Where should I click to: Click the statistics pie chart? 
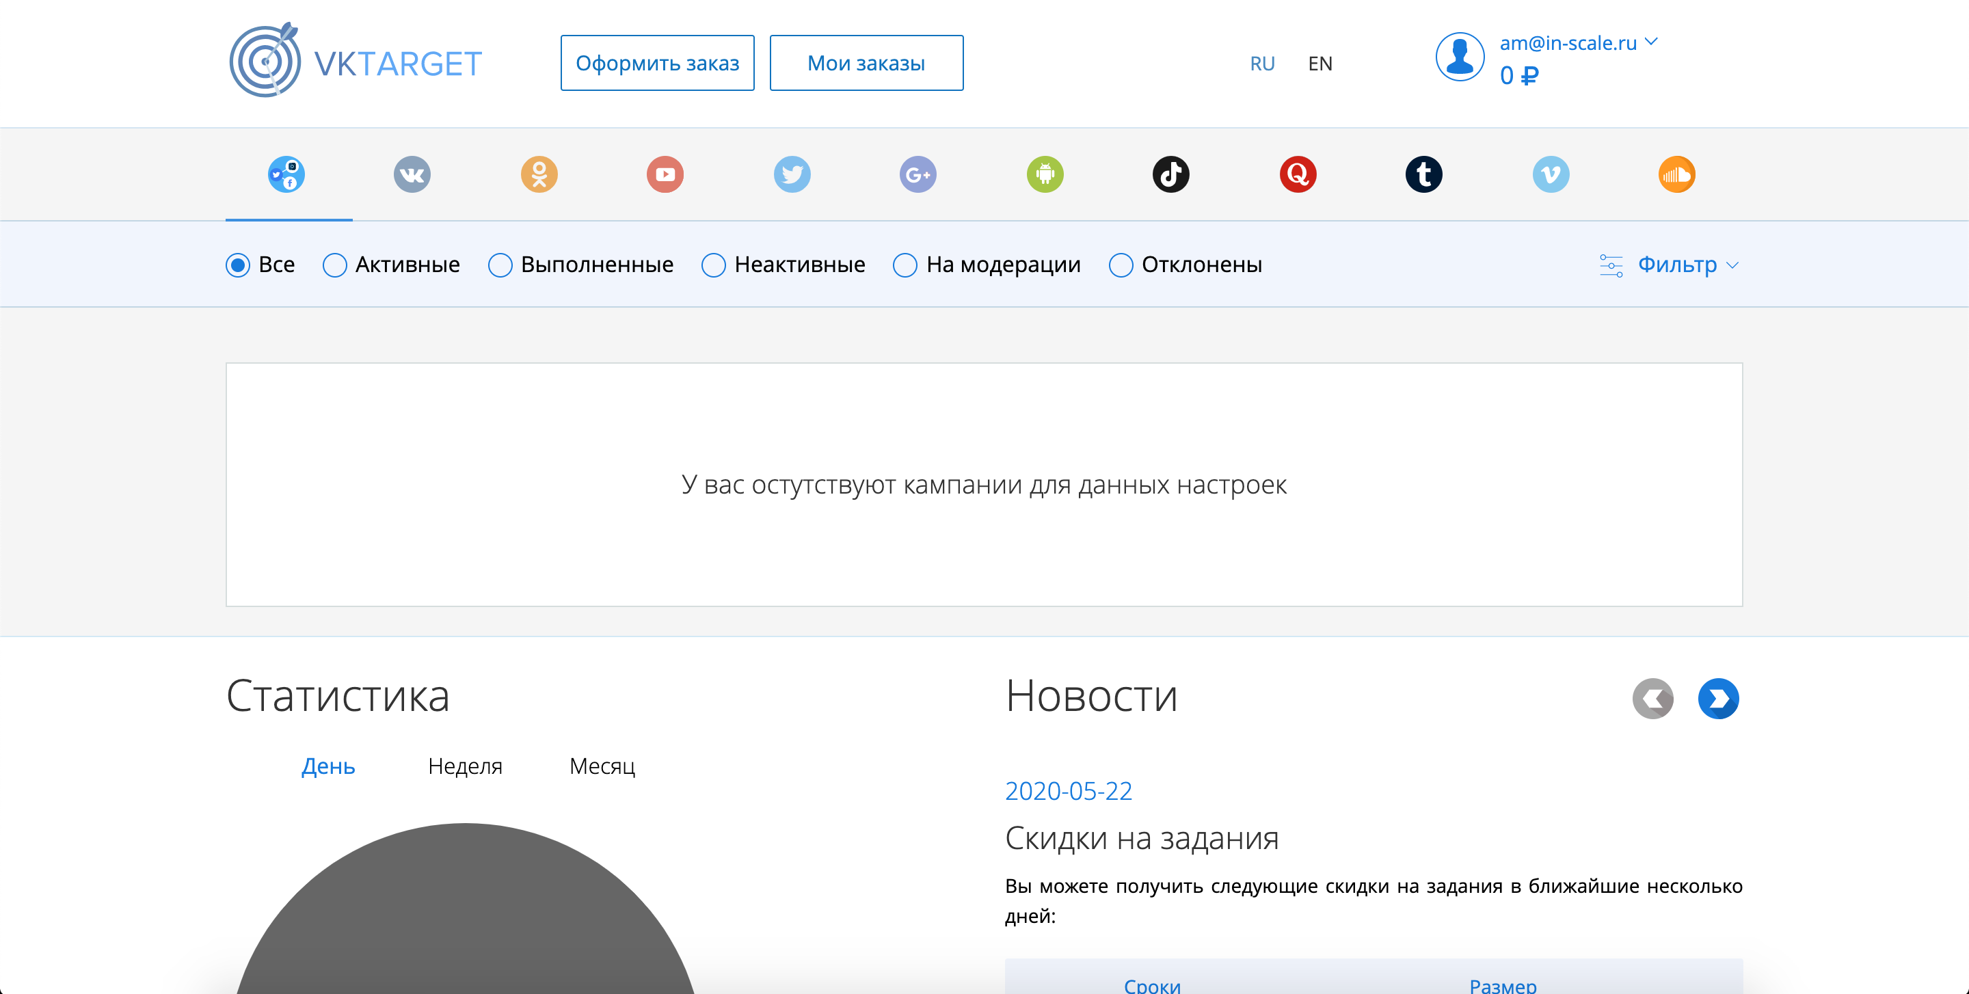point(465,909)
